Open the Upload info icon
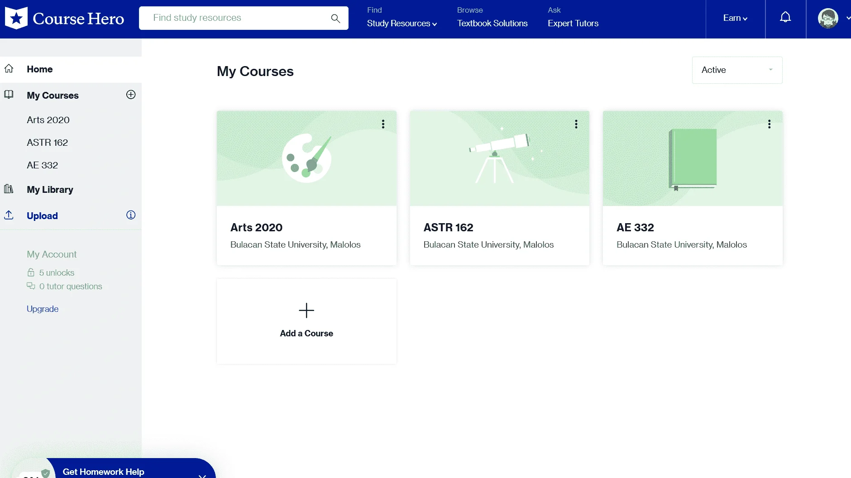 pos(131,215)
